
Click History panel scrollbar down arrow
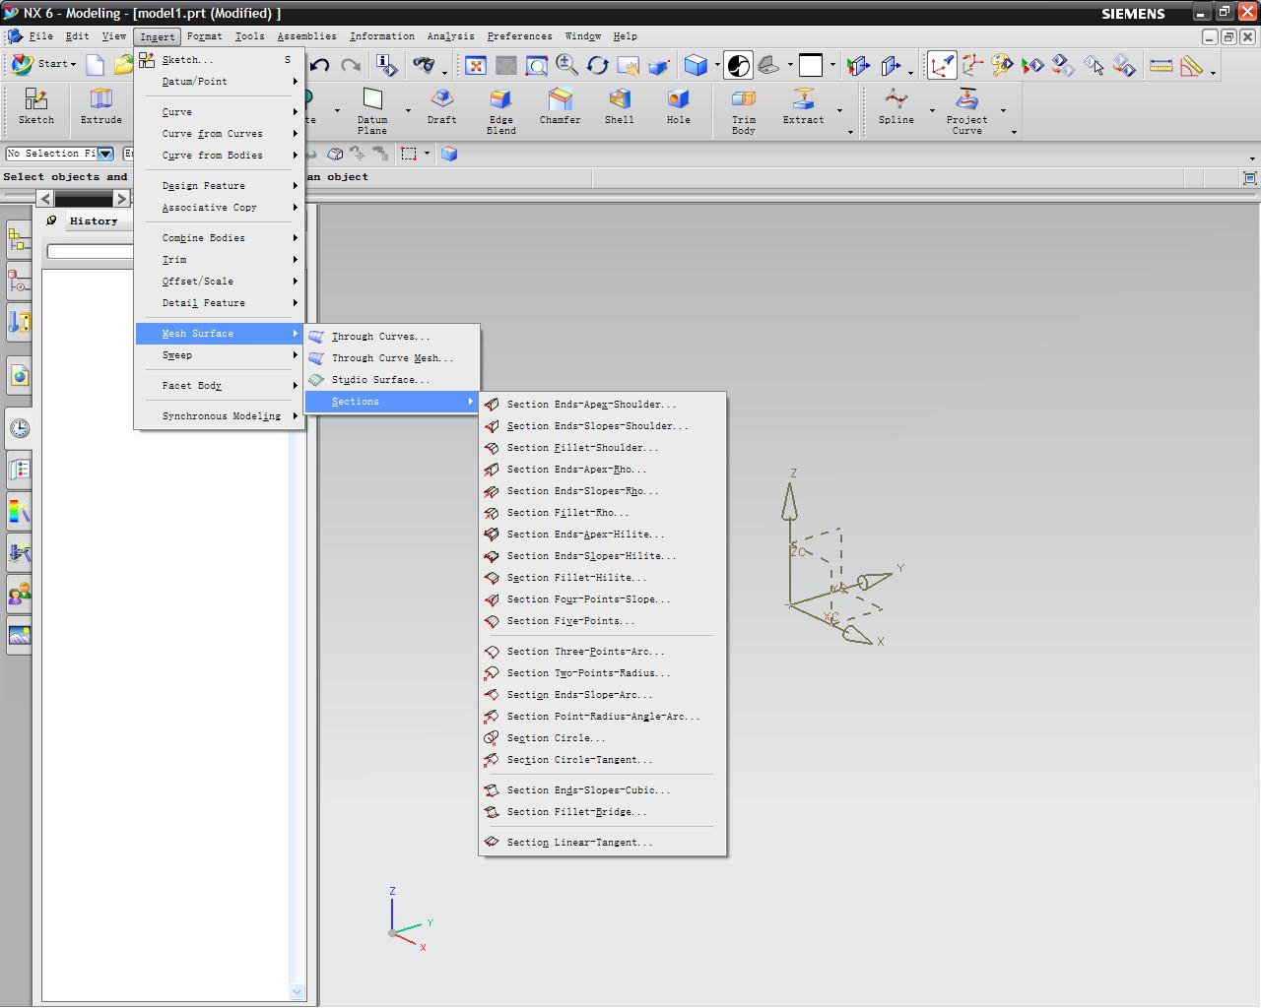(298, 992)
